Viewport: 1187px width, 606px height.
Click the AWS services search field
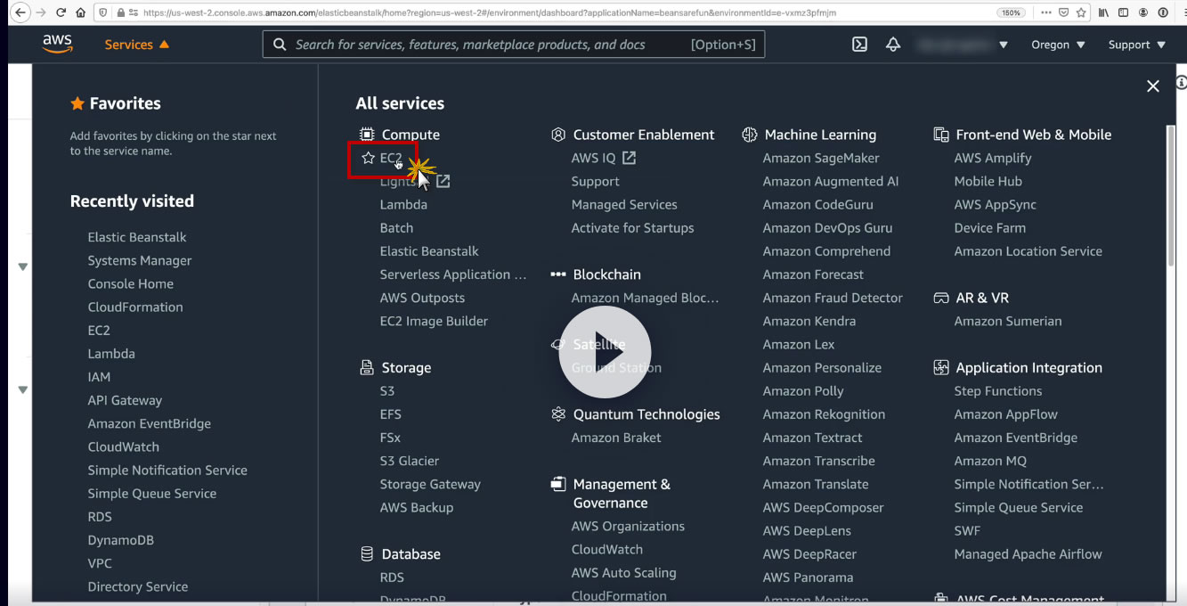(x=513, y=45)
